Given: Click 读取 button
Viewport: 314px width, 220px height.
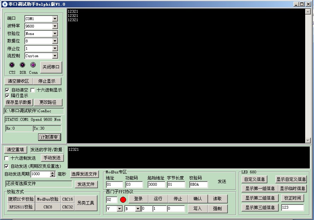Looking at the screenshot, I should tap(218, 199).
